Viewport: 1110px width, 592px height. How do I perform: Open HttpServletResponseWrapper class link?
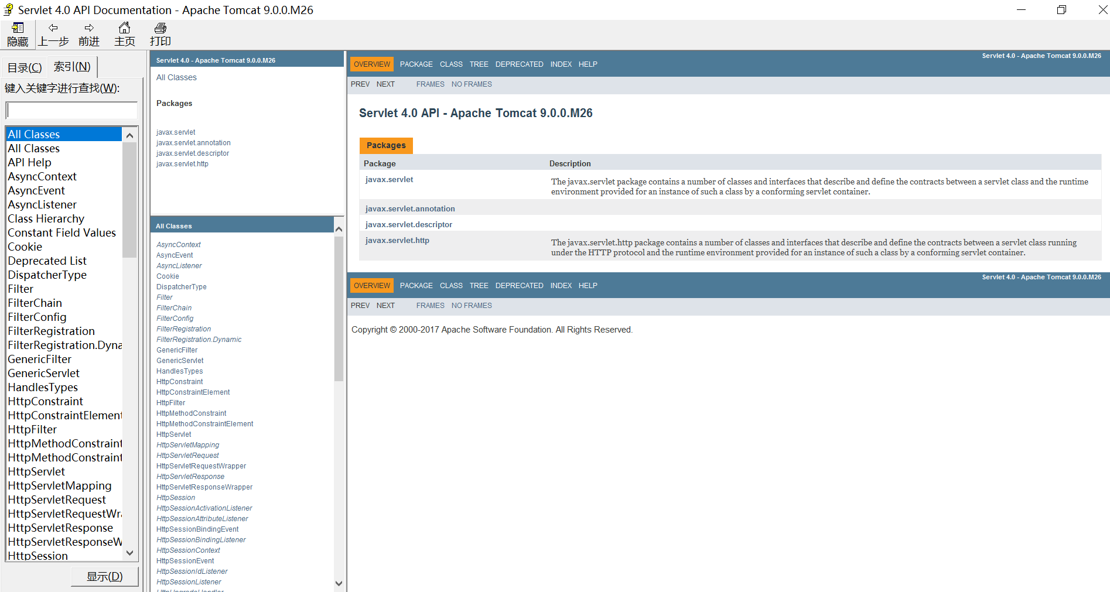pyautogui.click(x=204, y=487)
